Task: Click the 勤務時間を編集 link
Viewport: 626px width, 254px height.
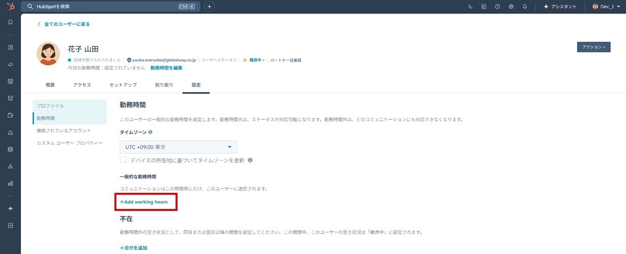Action: [x=166, y=68]
